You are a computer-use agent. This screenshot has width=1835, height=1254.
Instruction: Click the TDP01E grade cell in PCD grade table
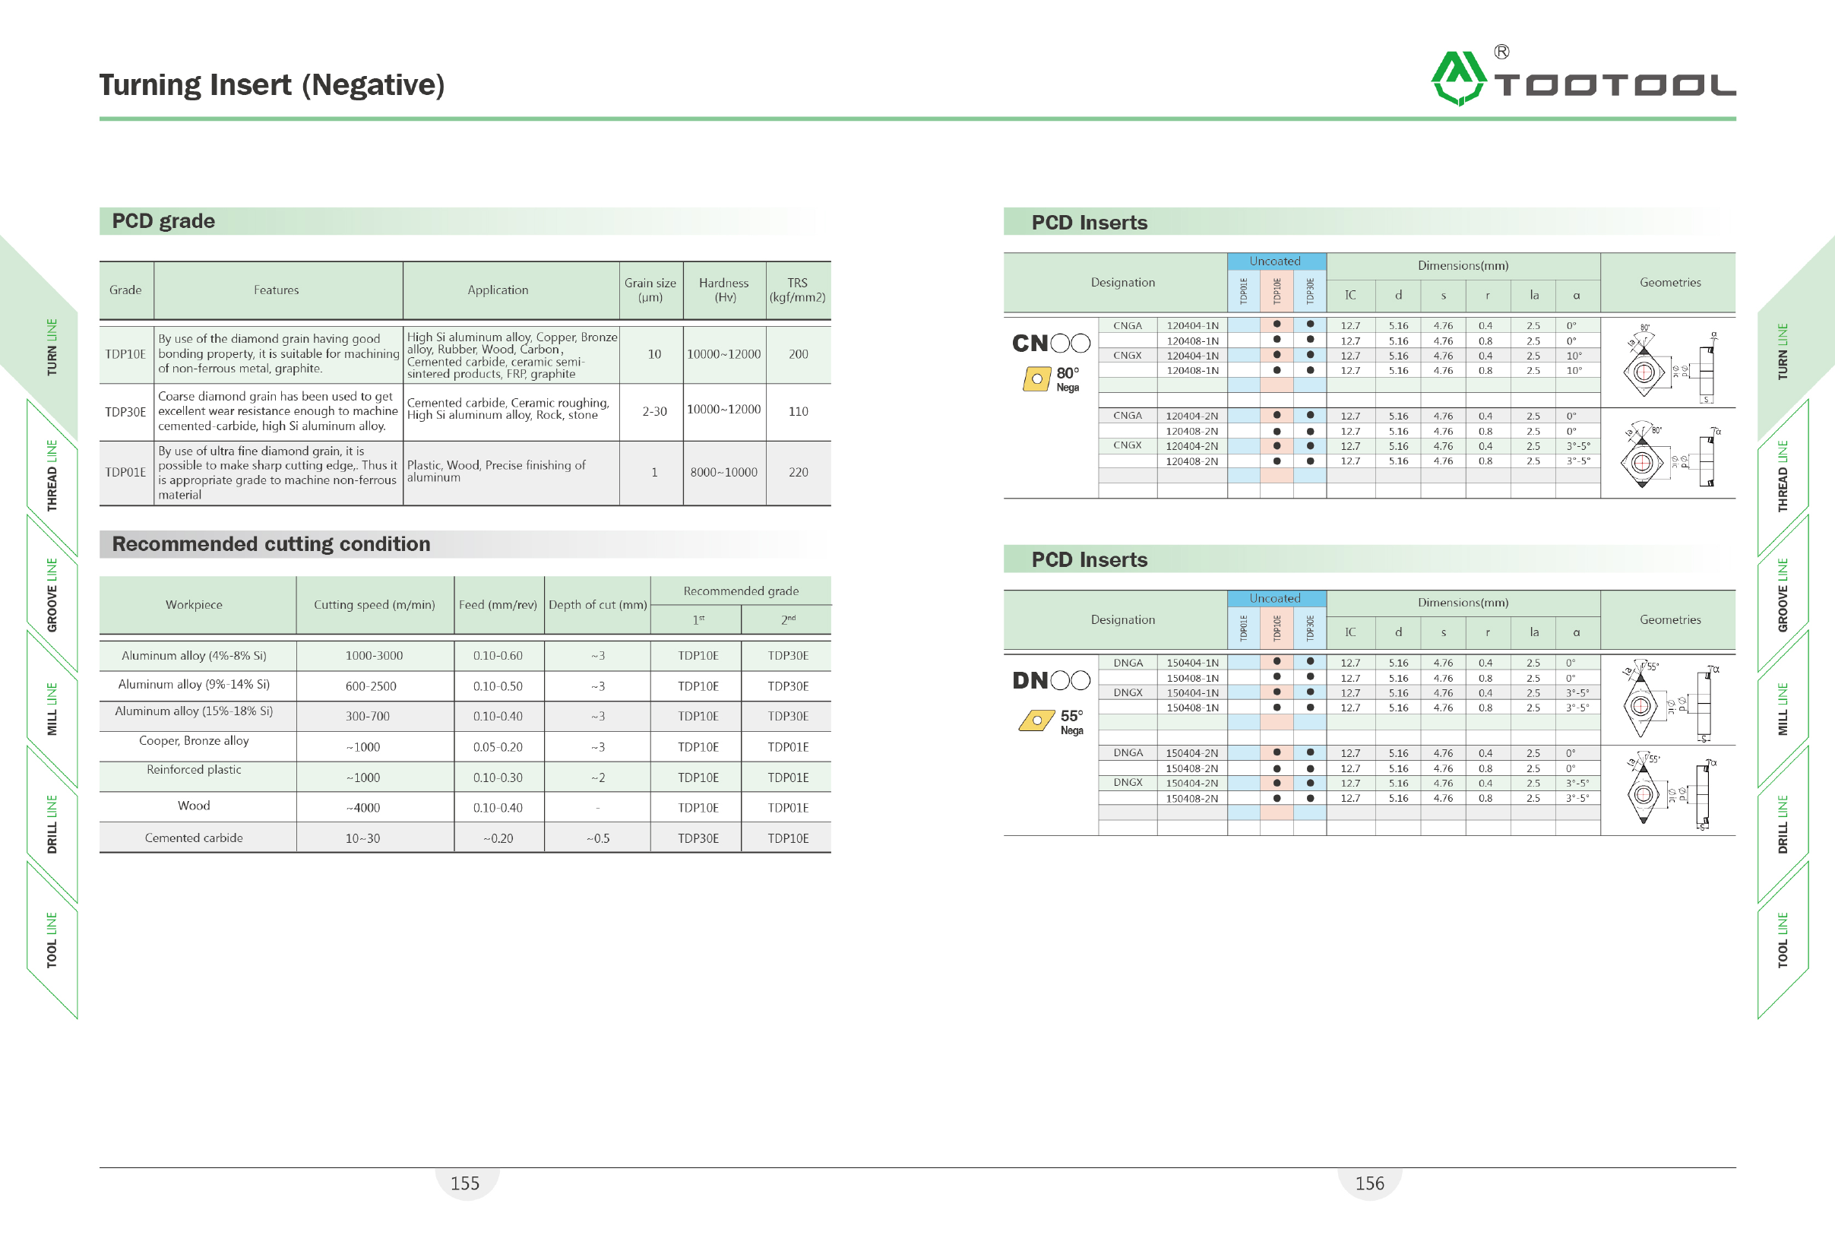tap(125, 472)
